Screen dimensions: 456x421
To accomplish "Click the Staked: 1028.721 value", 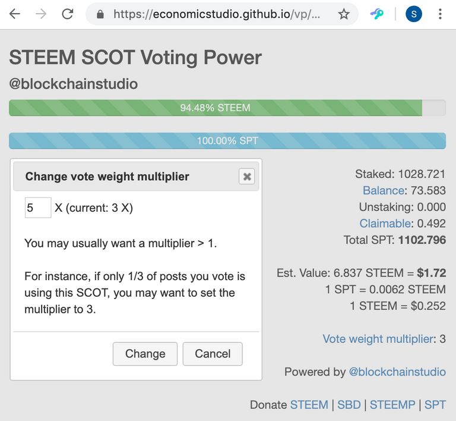I will (x=400, y=174).
